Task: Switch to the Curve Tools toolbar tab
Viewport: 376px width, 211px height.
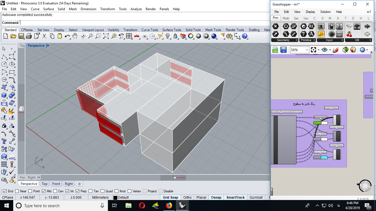Action: pyautogui.click(x=150, y=30)
